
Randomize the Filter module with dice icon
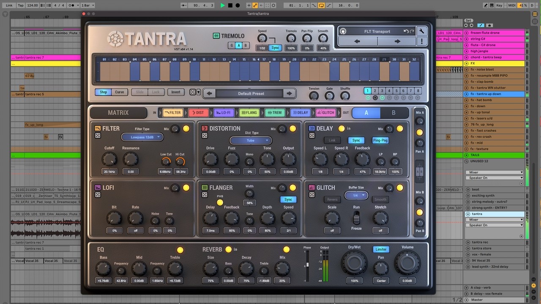pos(98,136)
